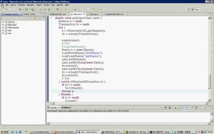Click the editor scroll-down arrow

click(209, 100)
